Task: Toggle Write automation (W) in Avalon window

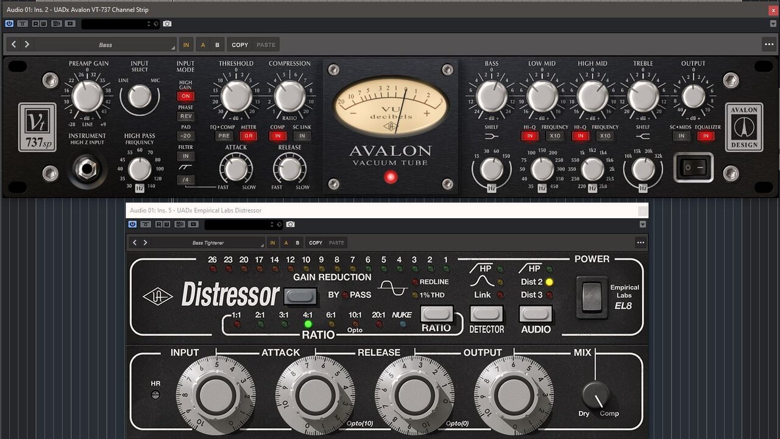Action: 43,24
